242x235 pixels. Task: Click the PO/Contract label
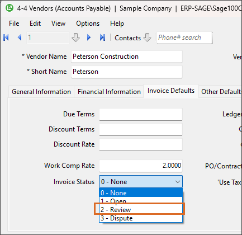click(224, 166)
